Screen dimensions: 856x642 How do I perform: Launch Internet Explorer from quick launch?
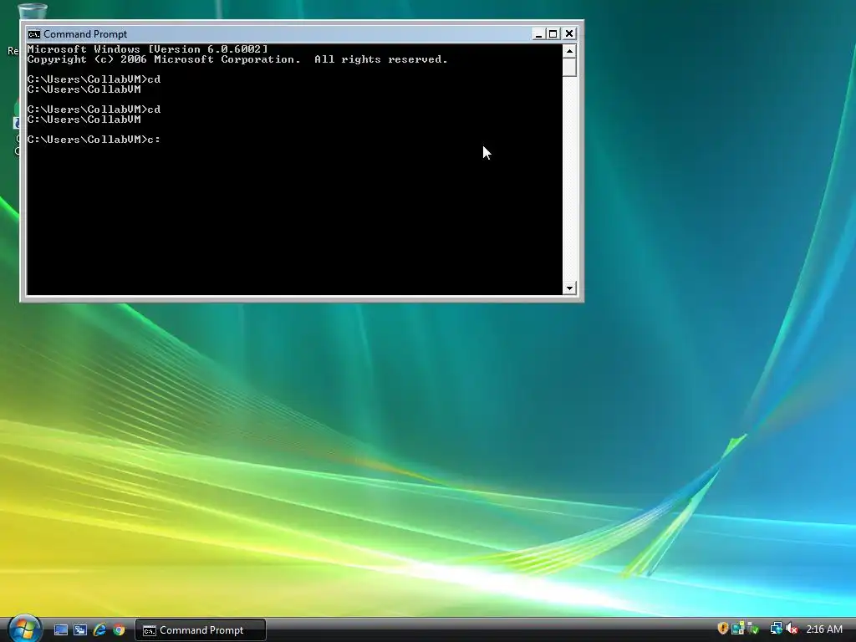99,630
